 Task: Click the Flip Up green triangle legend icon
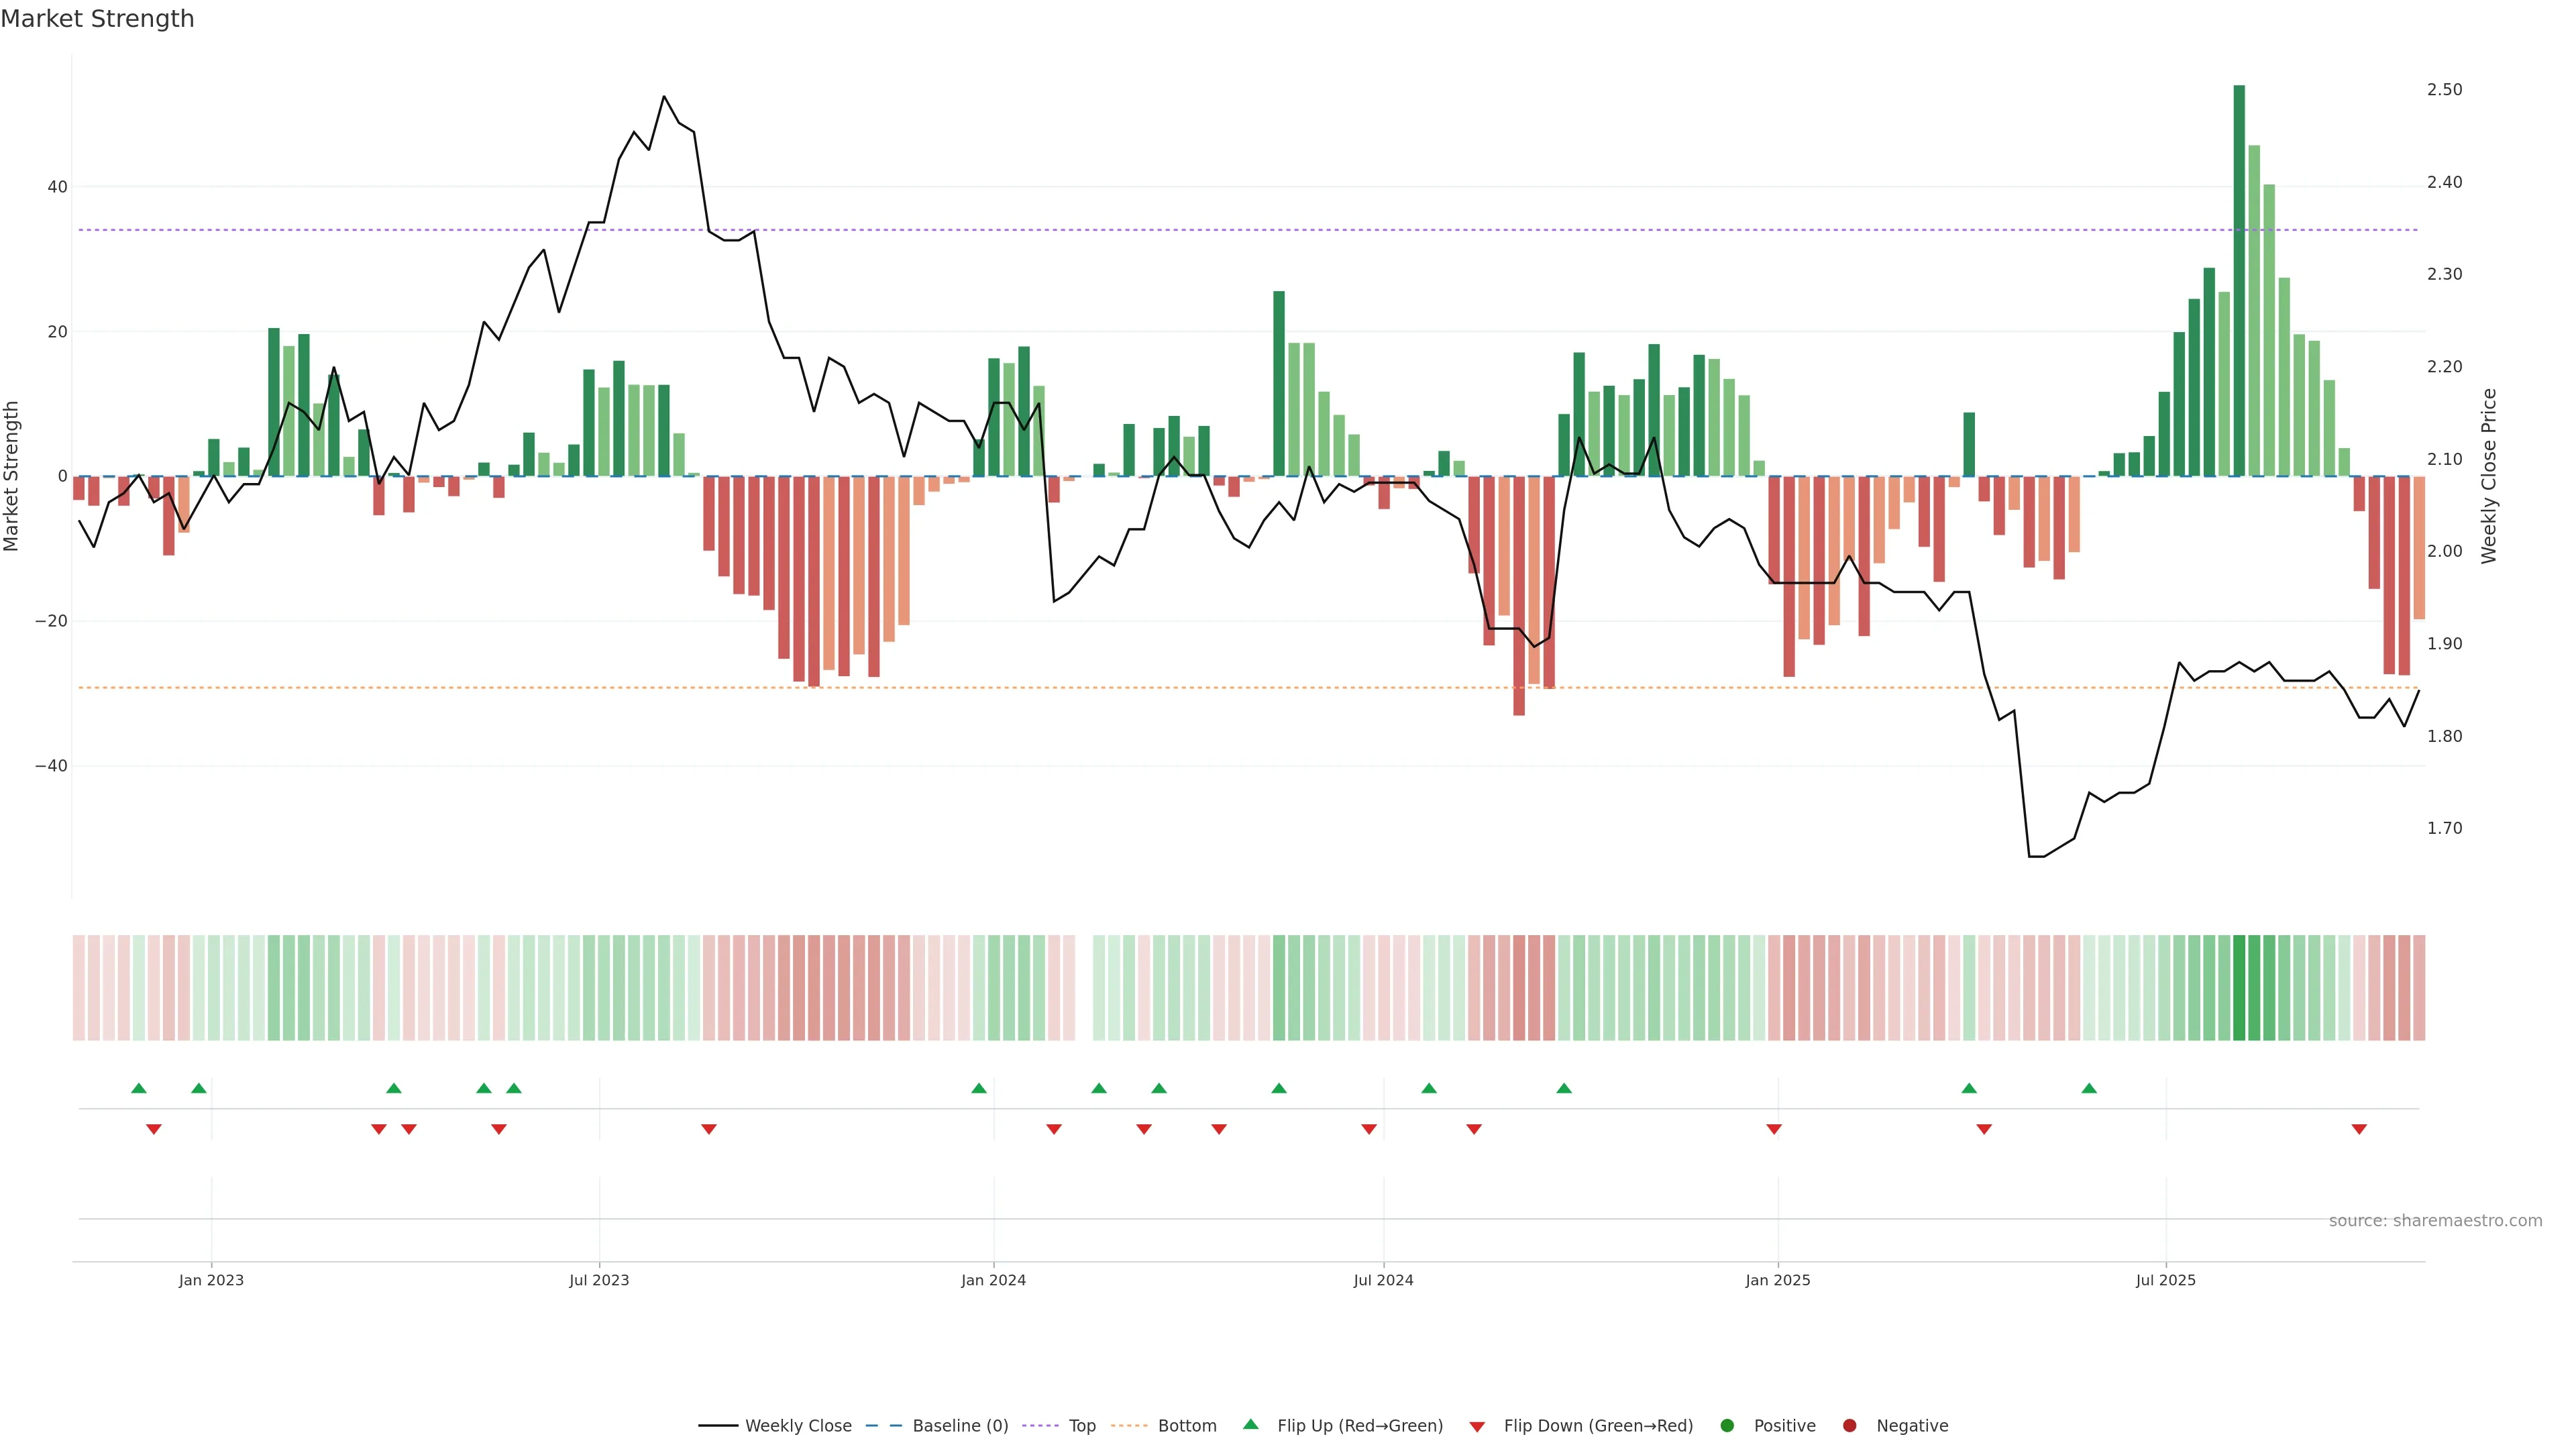[1250, 1424]
